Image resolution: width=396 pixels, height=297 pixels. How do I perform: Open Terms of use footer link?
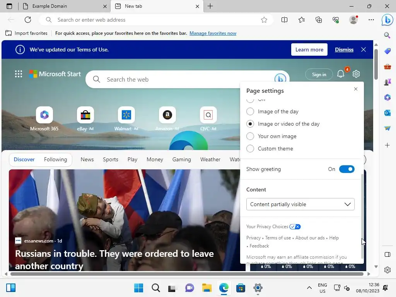coord(278,238)
